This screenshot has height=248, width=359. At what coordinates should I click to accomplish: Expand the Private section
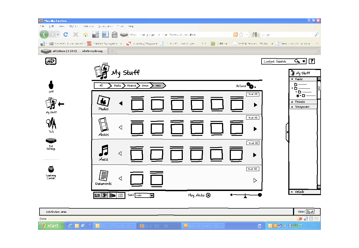(x=292, y=102)
